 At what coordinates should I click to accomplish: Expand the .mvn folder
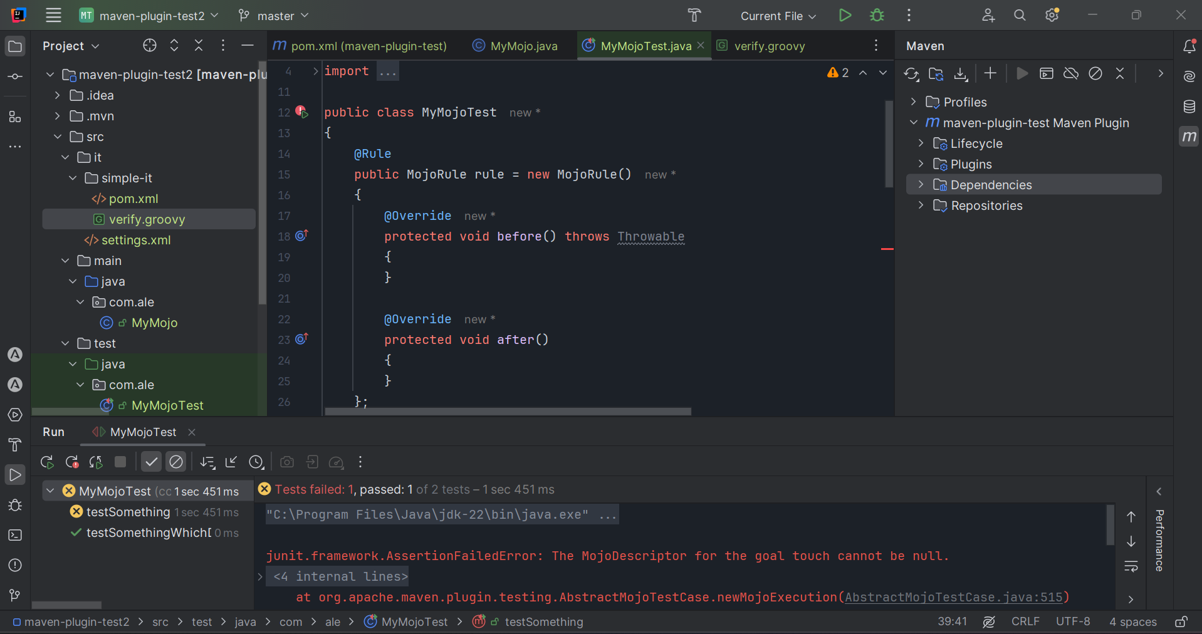click(58, 116)
